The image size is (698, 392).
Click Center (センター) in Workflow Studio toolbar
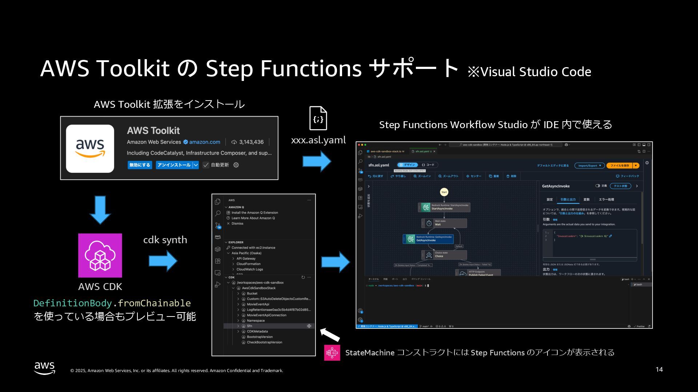point(474,176)
